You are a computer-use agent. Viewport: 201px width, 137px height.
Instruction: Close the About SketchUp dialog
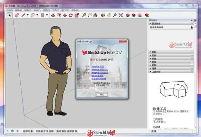click(123, 41)
